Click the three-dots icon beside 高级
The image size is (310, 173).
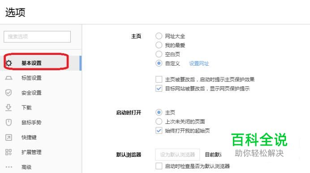click(9, 167)
